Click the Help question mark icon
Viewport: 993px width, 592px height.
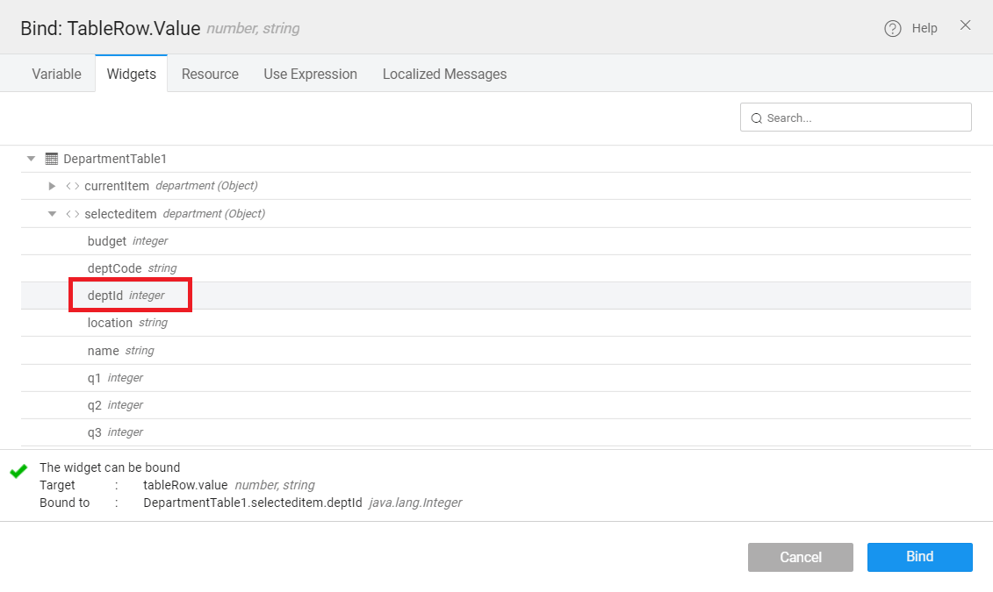point(892,28)
